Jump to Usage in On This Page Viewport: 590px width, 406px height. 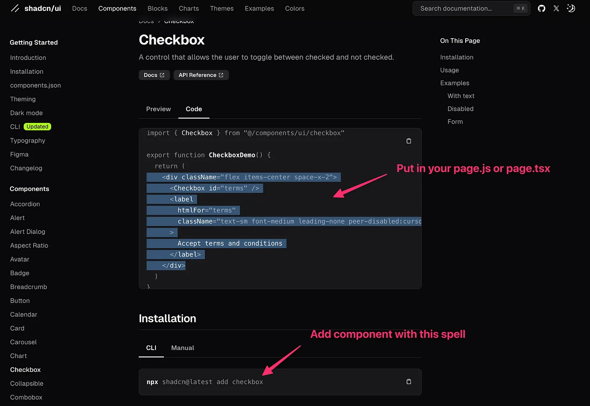tap(450, 70)
